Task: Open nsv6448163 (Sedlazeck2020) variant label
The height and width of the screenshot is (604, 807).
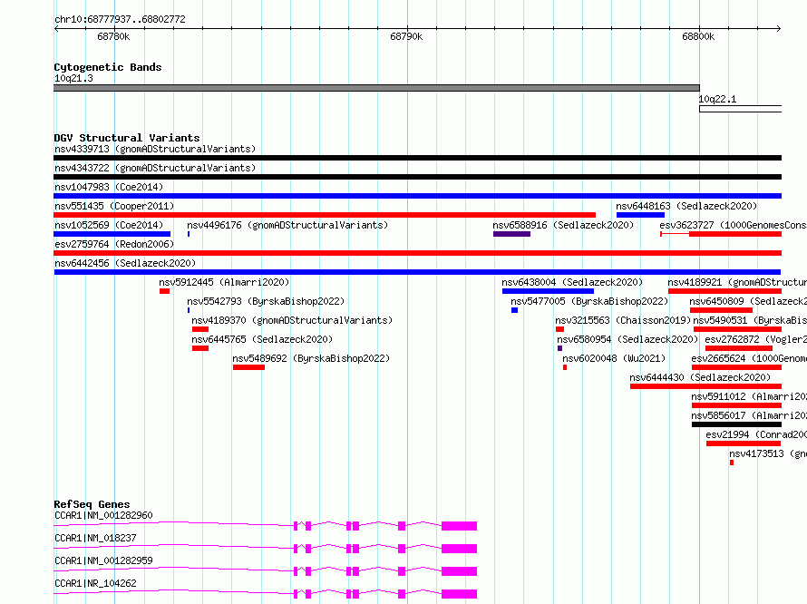Action: coord(686,206)
